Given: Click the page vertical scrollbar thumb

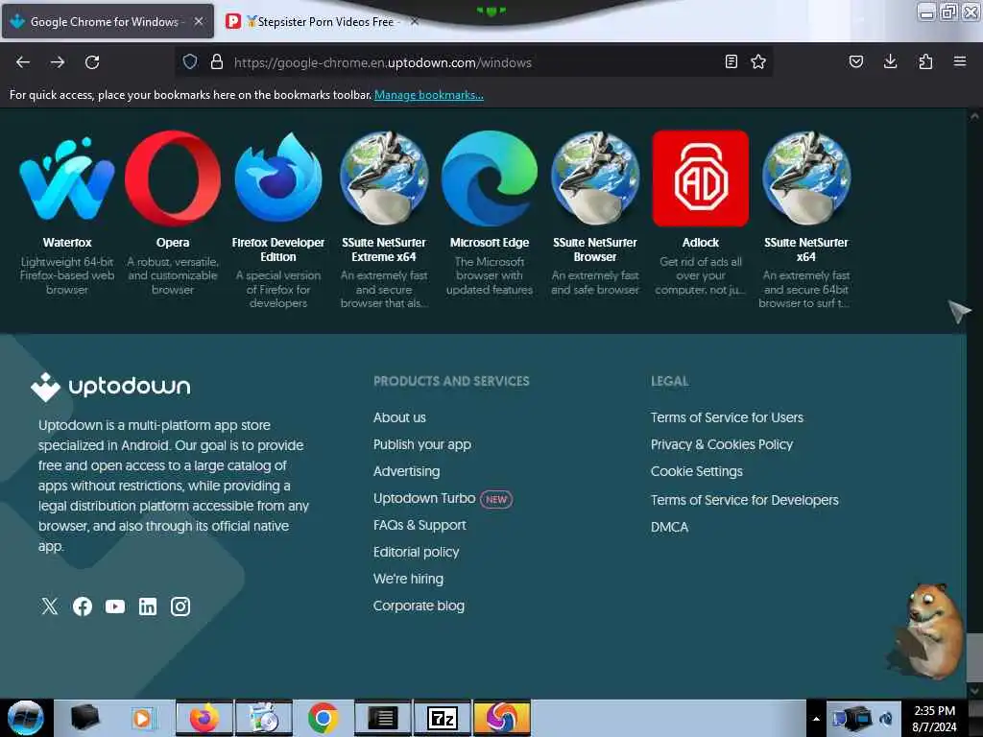Looking at the screenshot, I should click(973, 655).
